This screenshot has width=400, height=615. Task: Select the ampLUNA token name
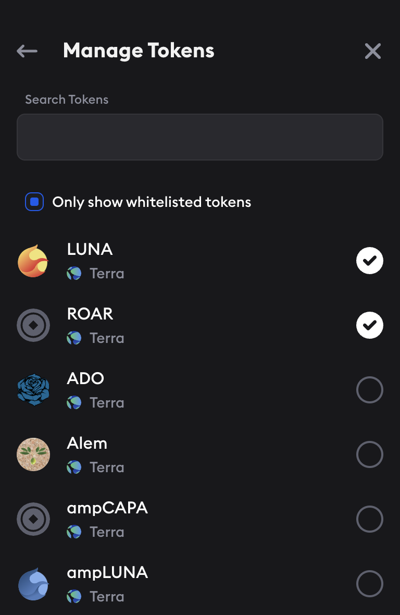coord(107,573)
